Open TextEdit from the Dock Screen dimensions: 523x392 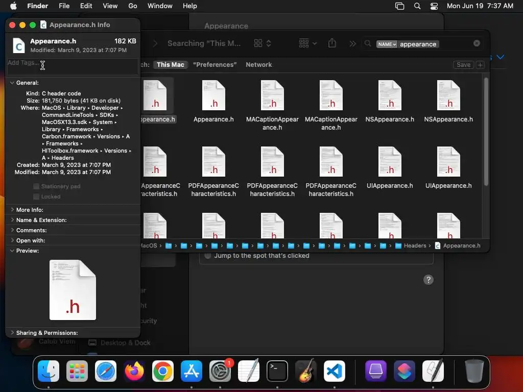click(249, 371)
